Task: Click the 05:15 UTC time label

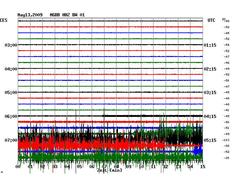Action: [x=210, y=140]
